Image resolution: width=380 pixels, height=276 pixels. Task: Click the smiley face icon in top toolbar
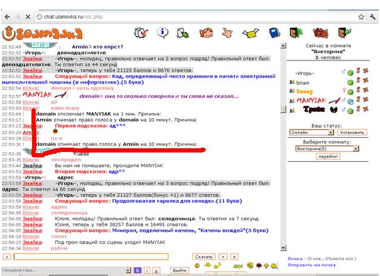coord(206,32)
